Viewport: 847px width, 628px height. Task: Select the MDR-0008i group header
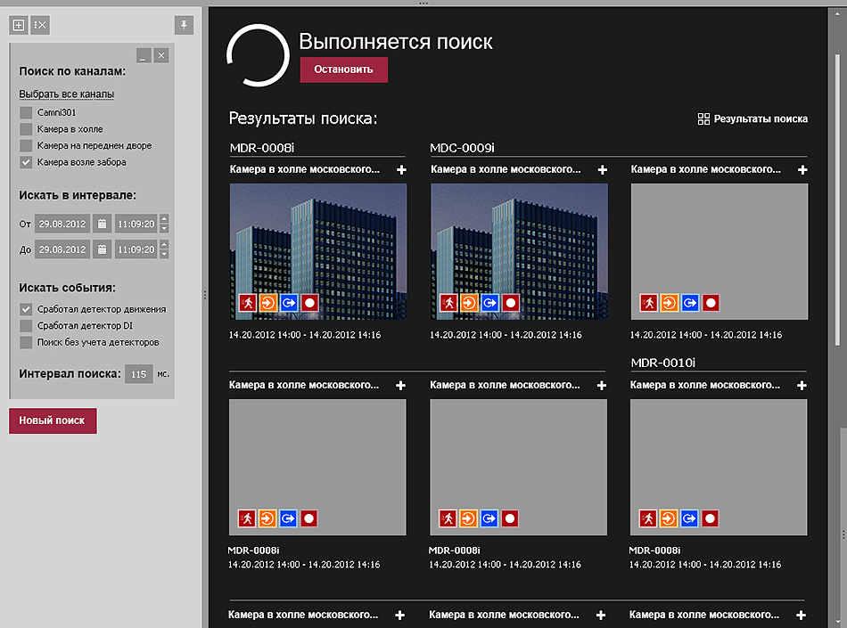pos(262,148)
